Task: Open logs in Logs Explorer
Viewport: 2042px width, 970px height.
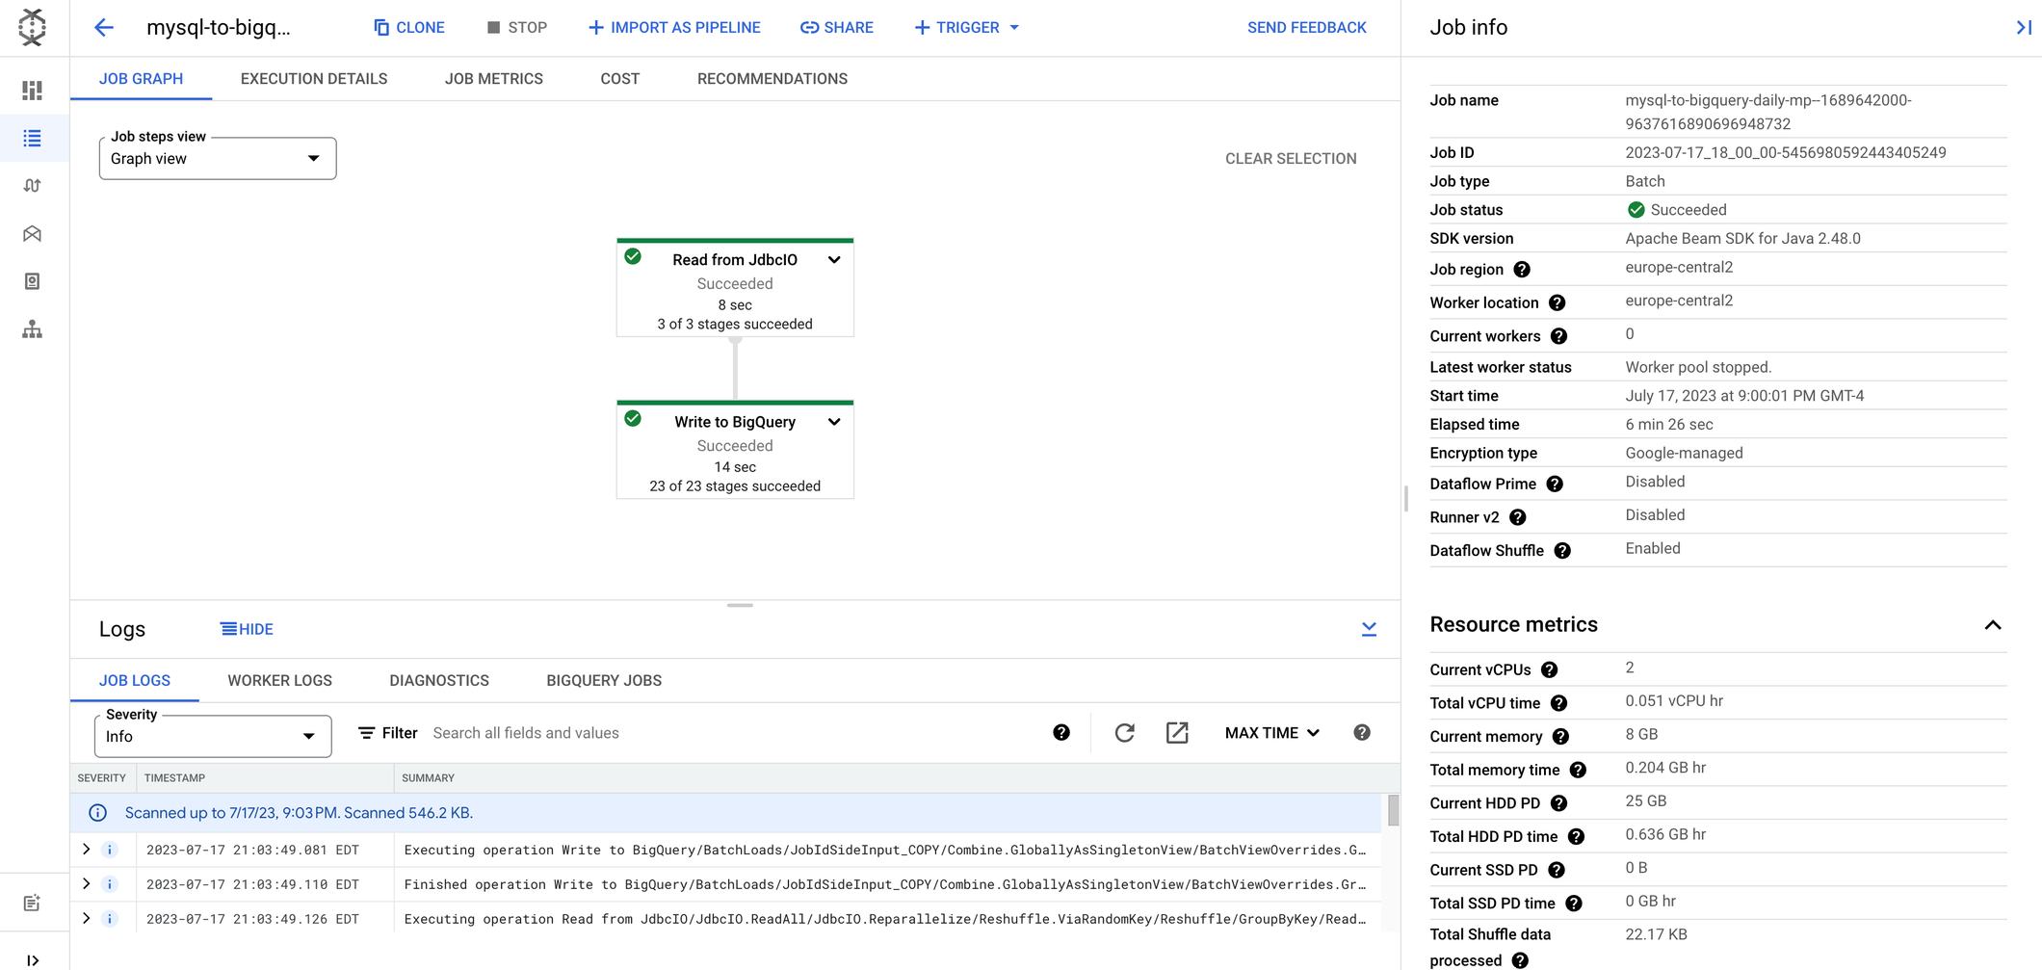Action: click(1177, 733)
